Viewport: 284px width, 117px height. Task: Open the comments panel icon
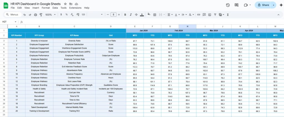(236, 5)
